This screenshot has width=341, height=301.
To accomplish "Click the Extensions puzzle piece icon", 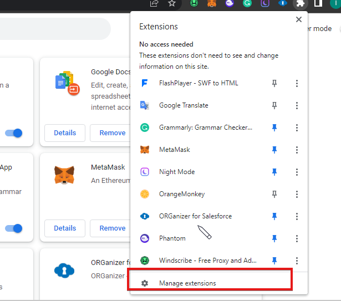I will [301, 4].
